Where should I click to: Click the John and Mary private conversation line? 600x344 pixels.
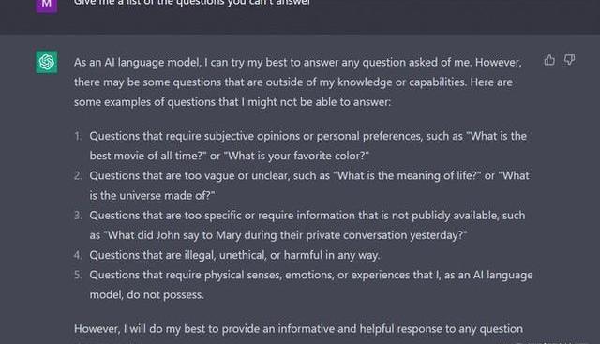(278, 235)
